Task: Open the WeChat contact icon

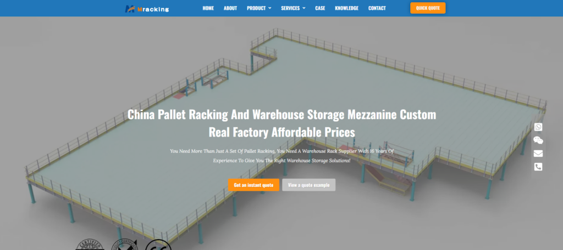Action: [x=538, y=140]
